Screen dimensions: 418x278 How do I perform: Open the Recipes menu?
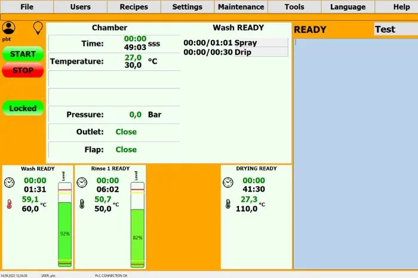pyautogui.click(x=134, y=7)
